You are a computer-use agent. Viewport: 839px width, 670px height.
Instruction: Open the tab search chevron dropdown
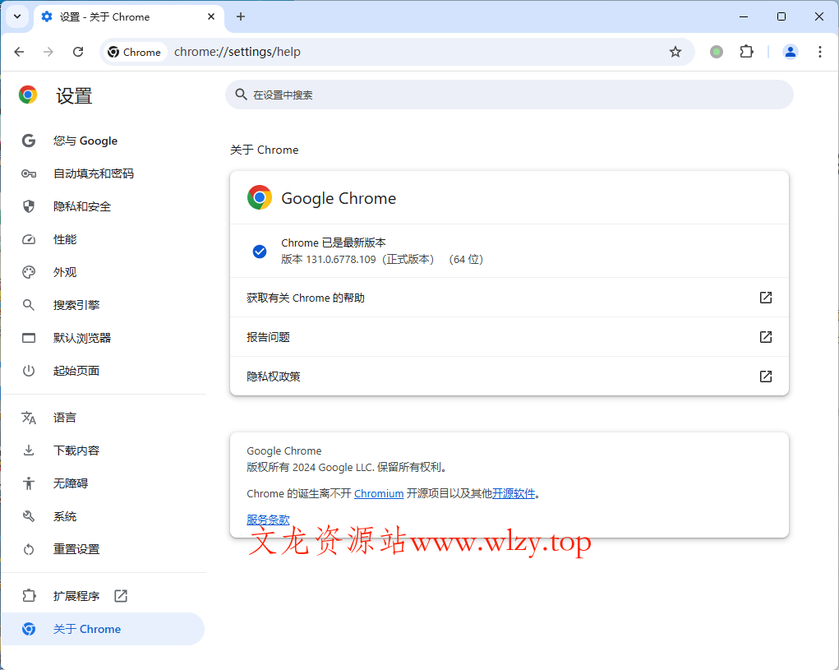pos(16,16)
